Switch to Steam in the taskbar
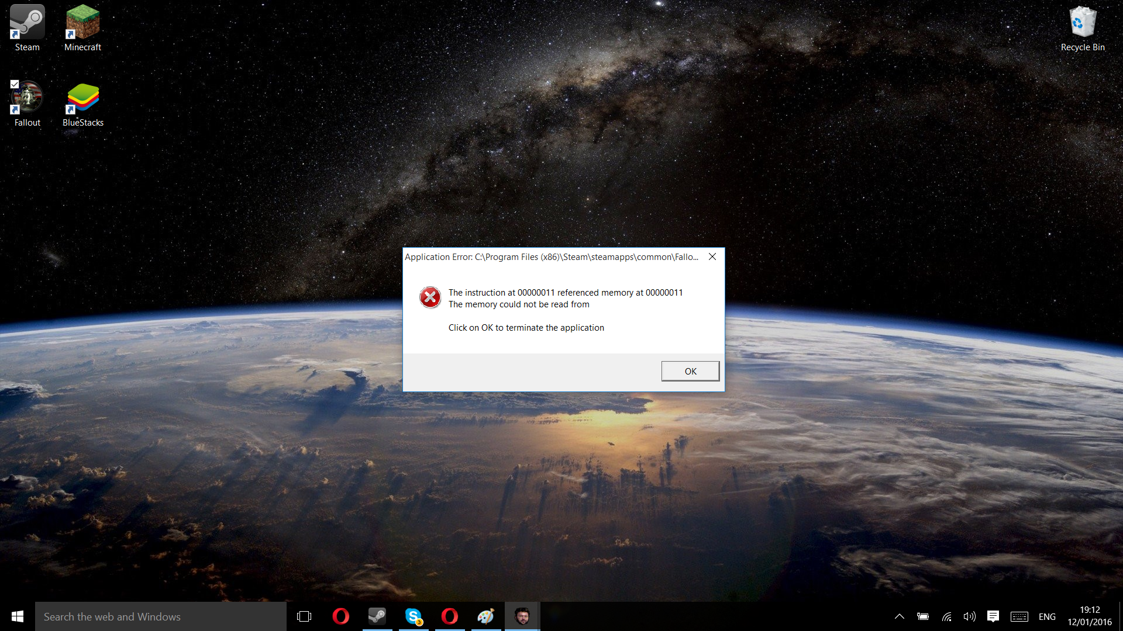The width and height of the screenshot is (1123, 631). tap(377, 616)
